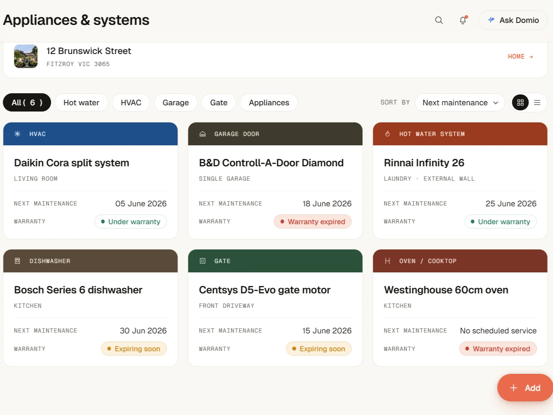Click the 12 Brunswick Street address
This screenshot has height=415, width=553.
point(89,51)
